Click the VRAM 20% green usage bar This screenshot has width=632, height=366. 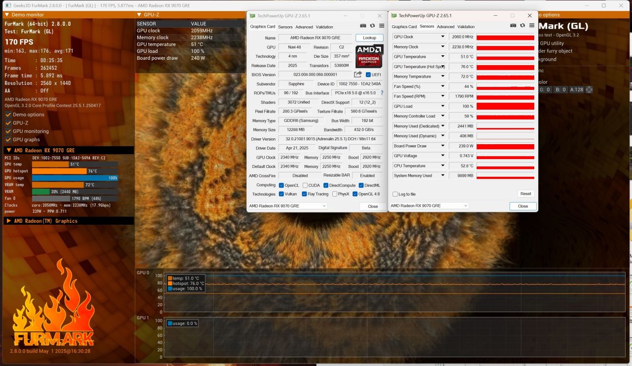pyautogui.click(x=41, y=192)
